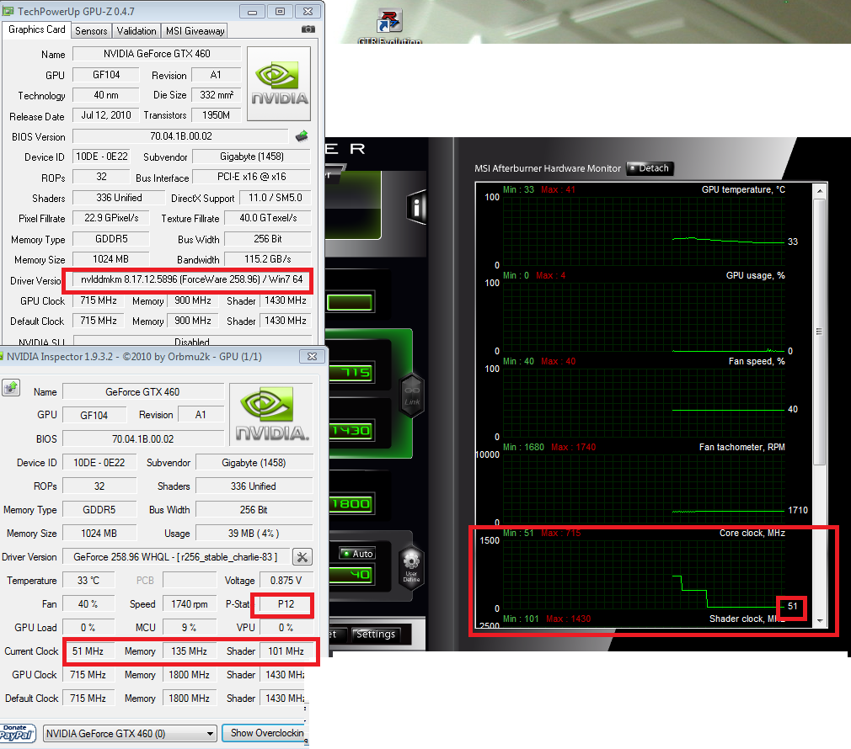
Task: Switch to the Graphics Card tab
Action: pyautogui.click(x=37, y=29)
